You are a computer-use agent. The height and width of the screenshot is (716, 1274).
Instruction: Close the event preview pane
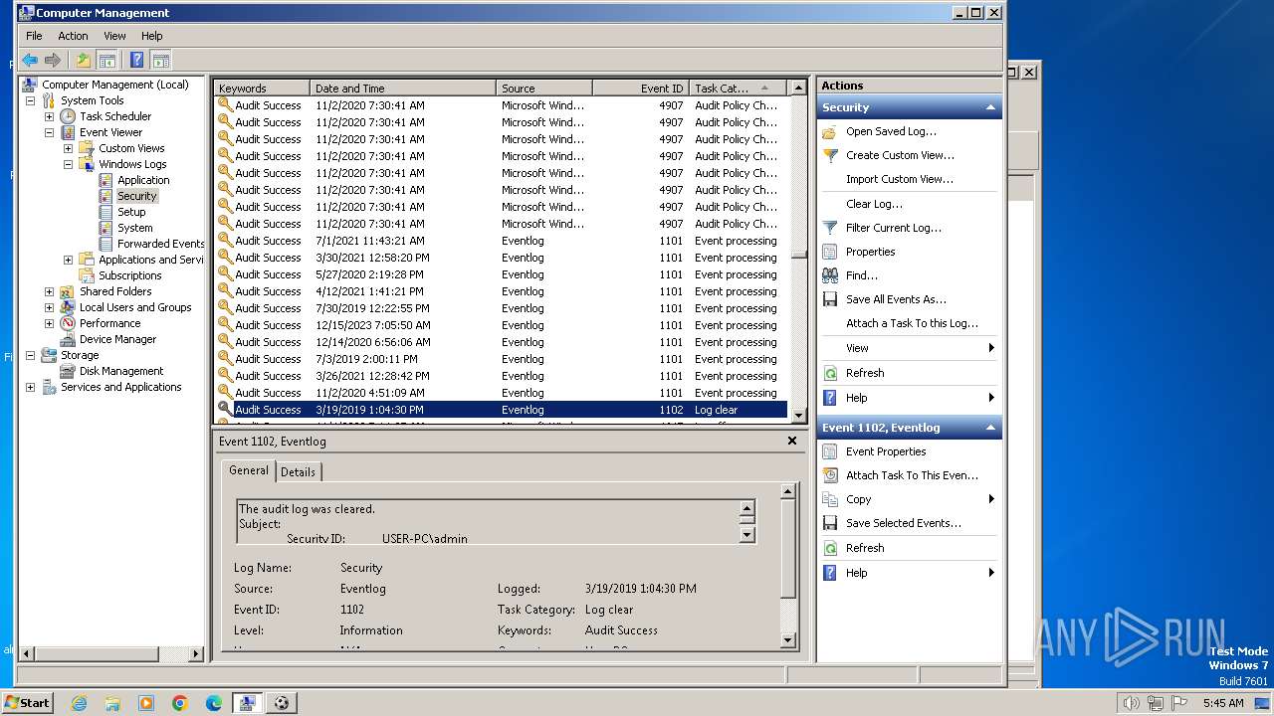tap(792, 441)
